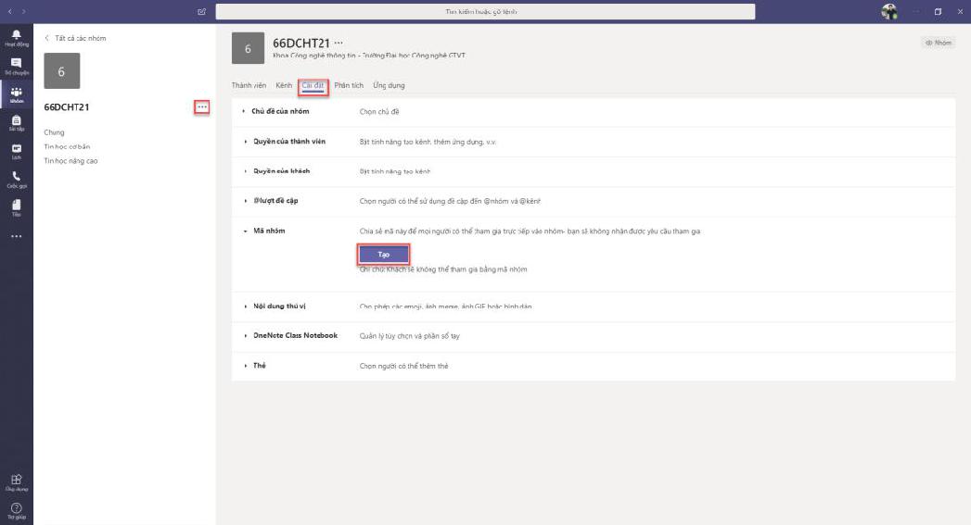971x525 pixels.
Task: Open the Lịch calendar icon
Action: coord(16,151)
